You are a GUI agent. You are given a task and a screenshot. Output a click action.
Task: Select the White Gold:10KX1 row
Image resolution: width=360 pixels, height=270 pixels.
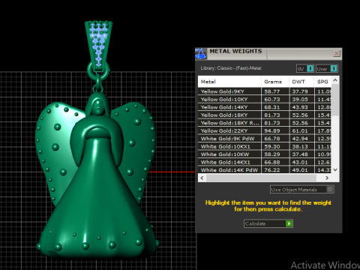click(265, 146)
